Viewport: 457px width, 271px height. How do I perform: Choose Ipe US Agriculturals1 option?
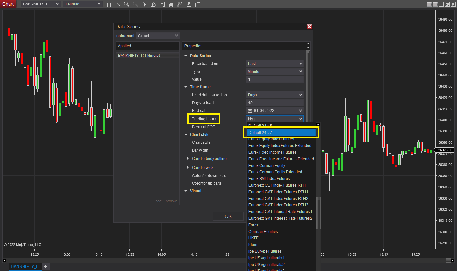[x=281, y=258]
